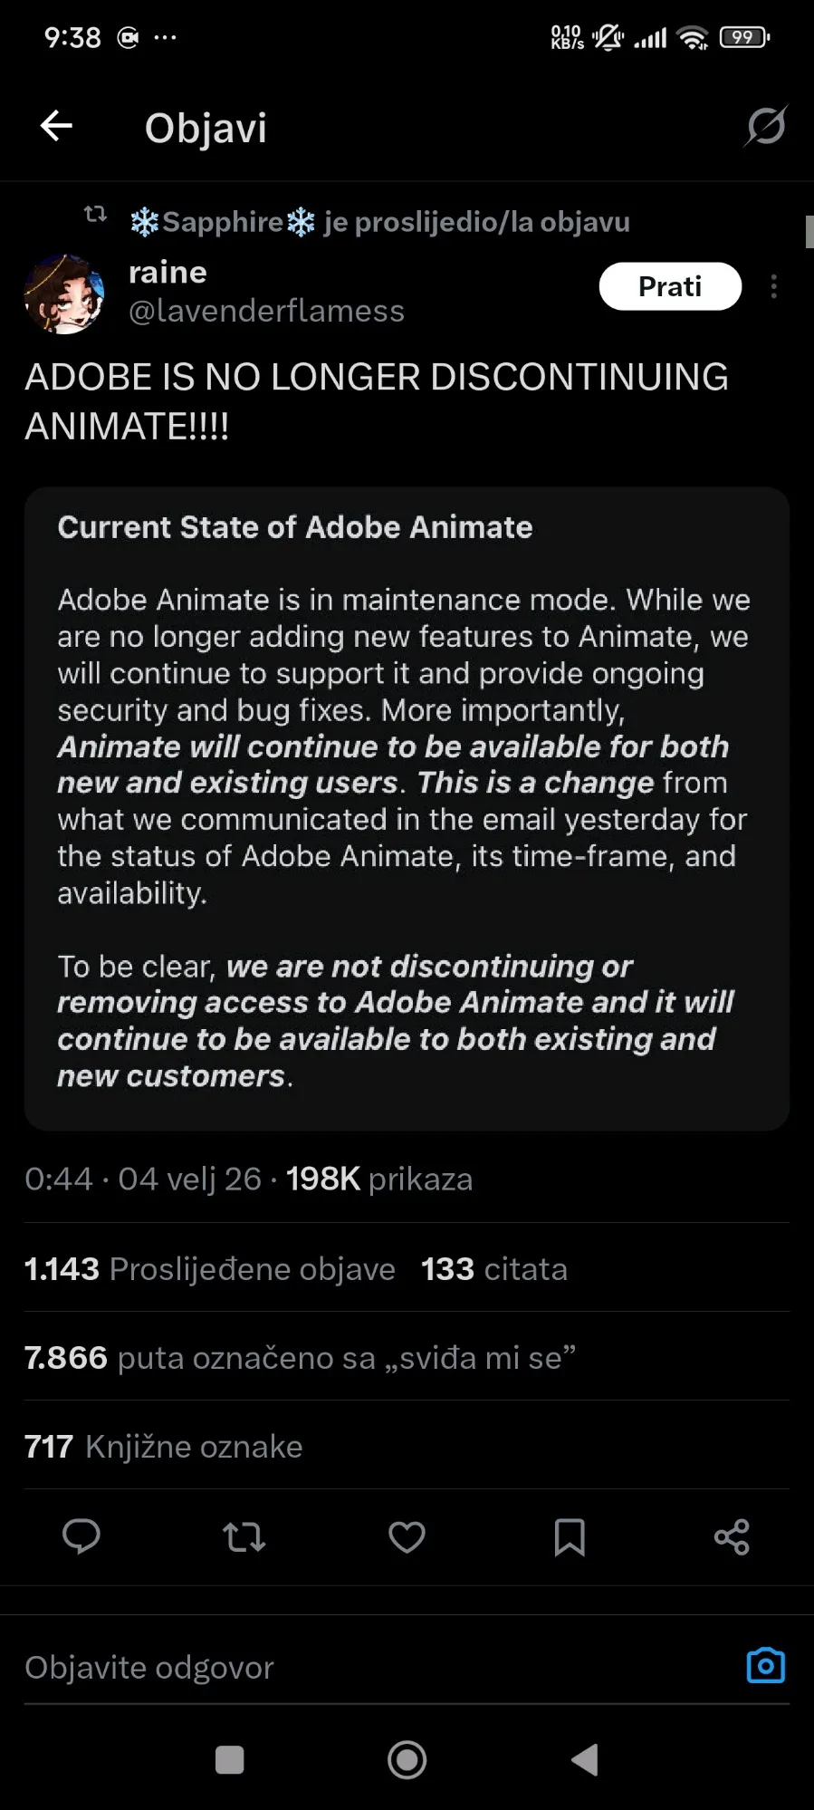The width and height of the screenshot is (814, 1810).
Task: Open @lavenderflamess profile handle
Action: pyautogui.click(x=266, y=311)
